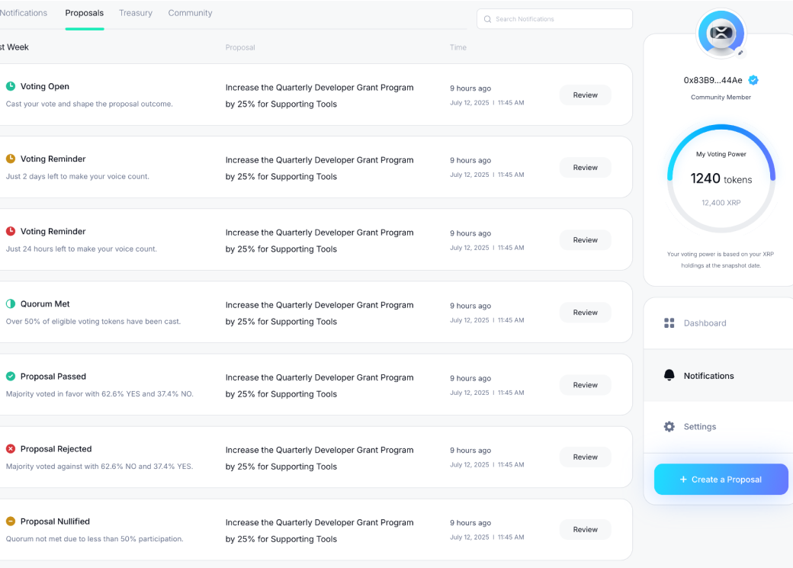Click the red Proposal Rejected X icon

(x=11, y=449)
